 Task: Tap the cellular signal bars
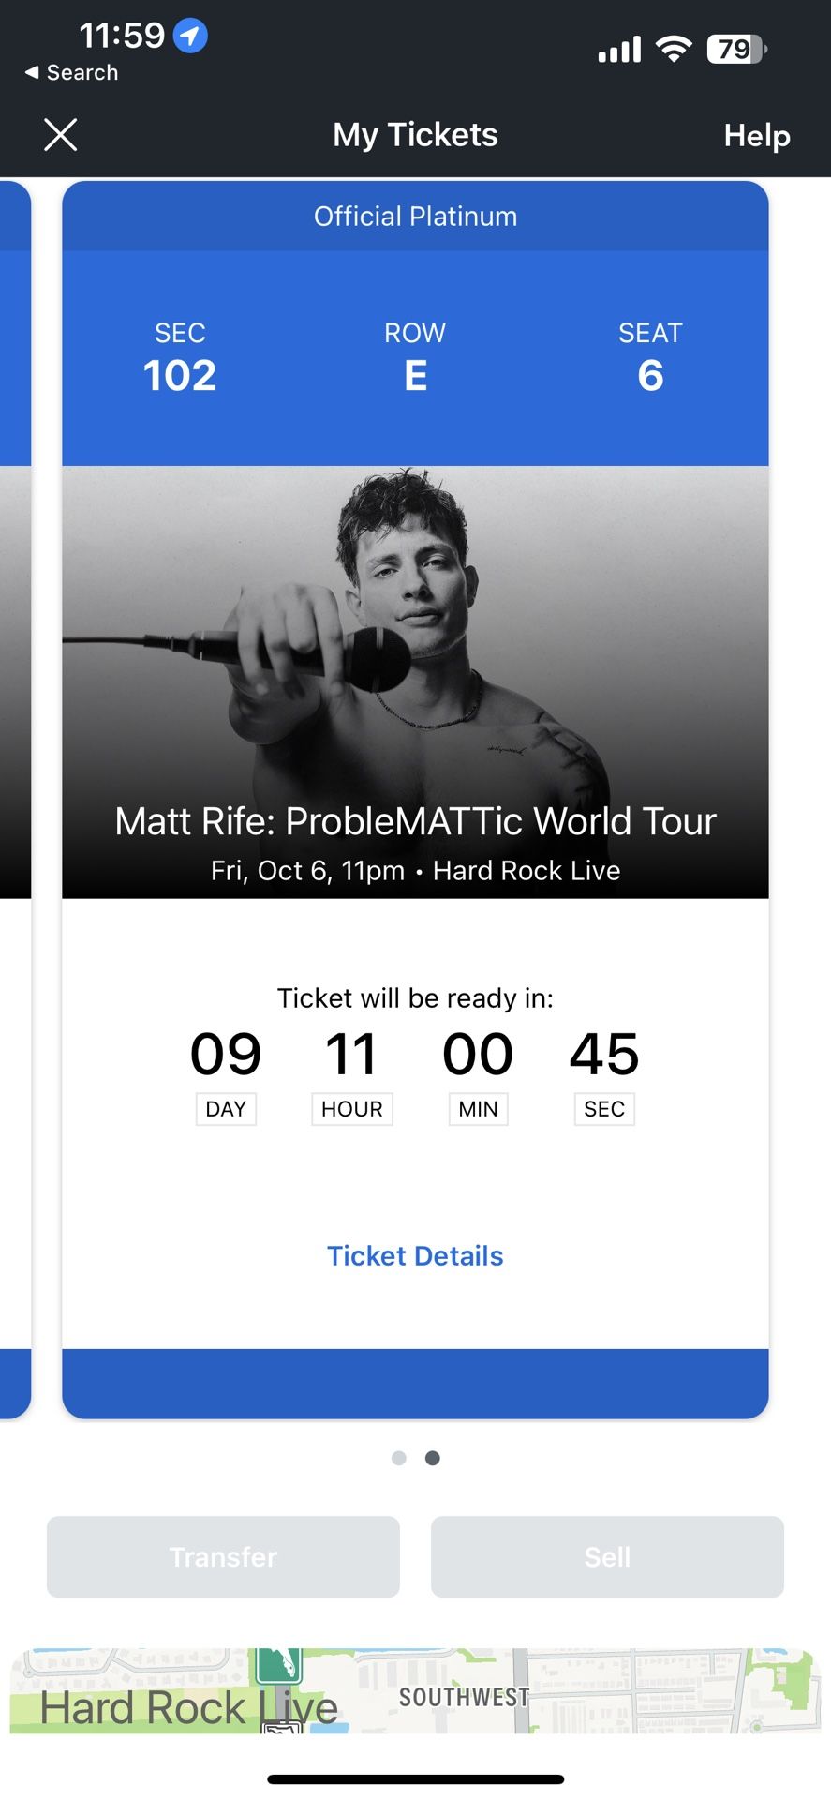click(x=619, y=49)
